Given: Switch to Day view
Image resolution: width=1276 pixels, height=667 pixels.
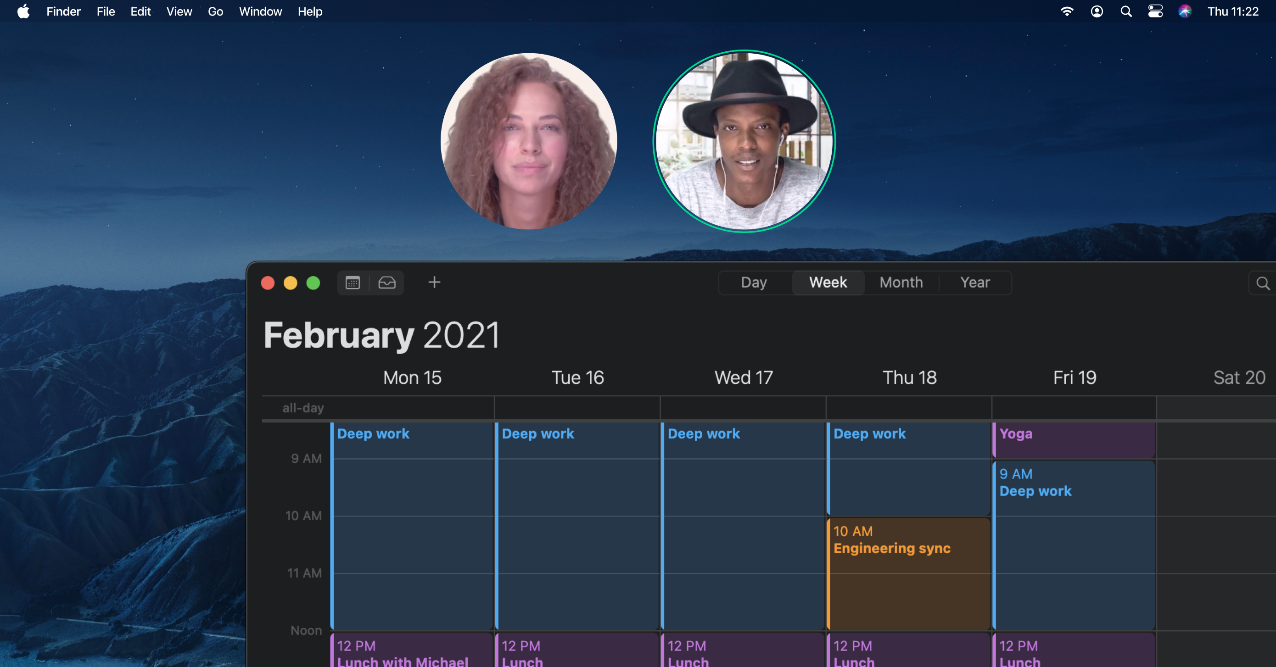Looking at the screenshot, I should click(754, 282).
